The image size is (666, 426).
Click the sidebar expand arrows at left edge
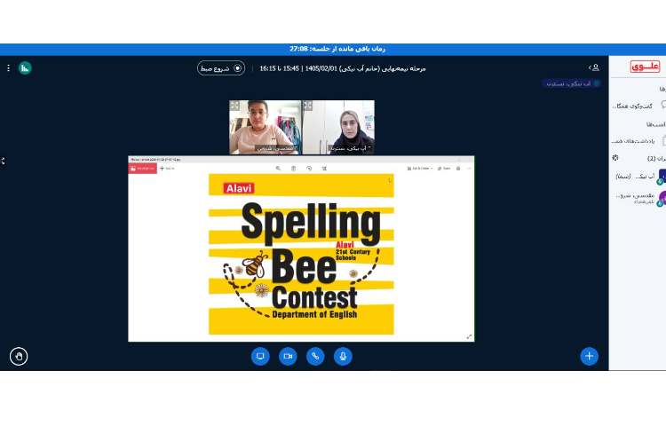[x=3, y=162]
